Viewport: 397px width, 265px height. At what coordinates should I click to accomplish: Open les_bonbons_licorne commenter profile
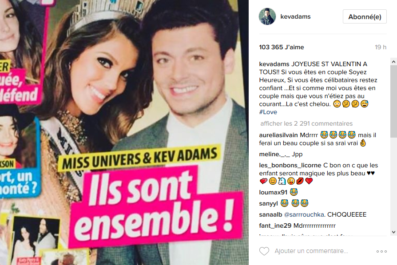point(290,165)
